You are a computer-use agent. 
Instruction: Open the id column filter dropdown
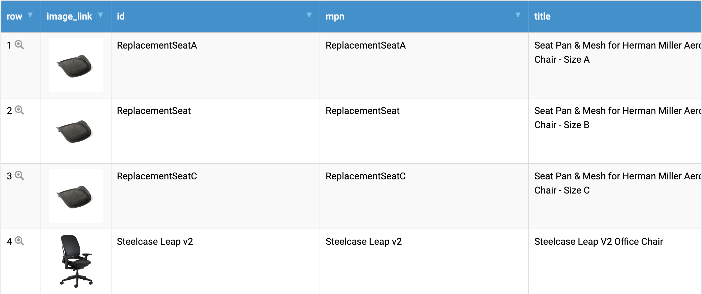tap(309, 15)
